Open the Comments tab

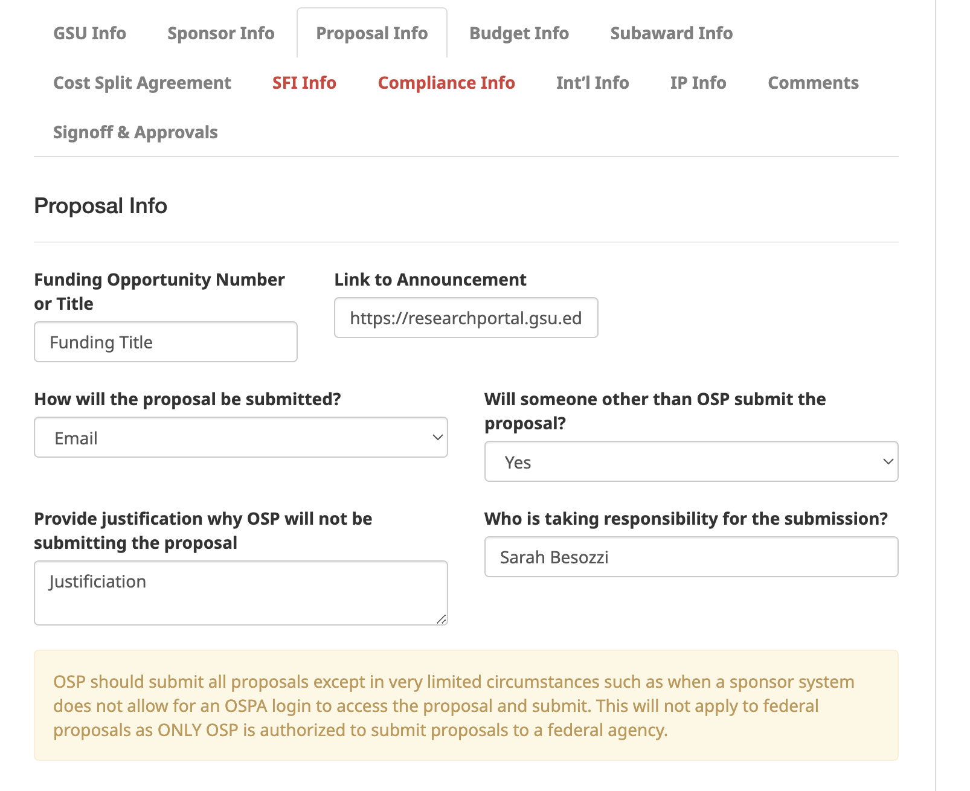pyautogui.click(x=813, y=83)
